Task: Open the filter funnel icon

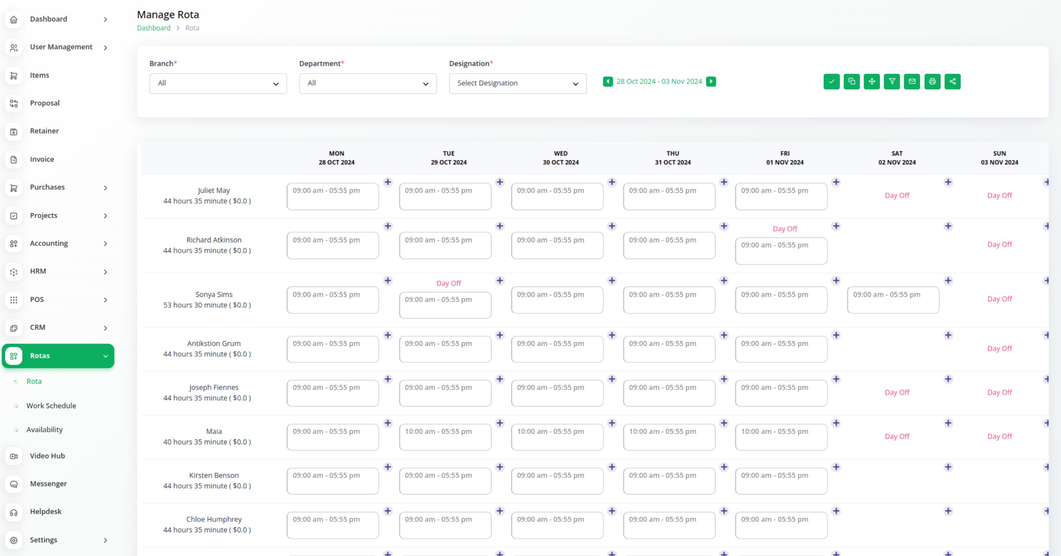Action: [x=892, y=82]
